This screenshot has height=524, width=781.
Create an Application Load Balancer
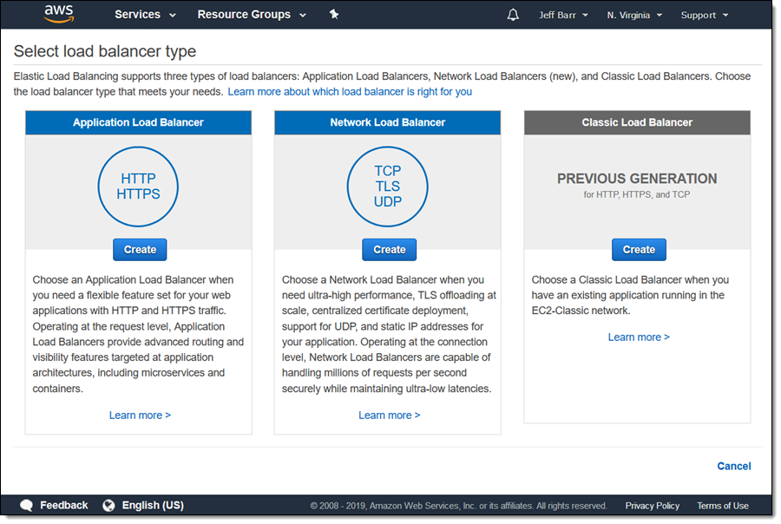(140, 249)
